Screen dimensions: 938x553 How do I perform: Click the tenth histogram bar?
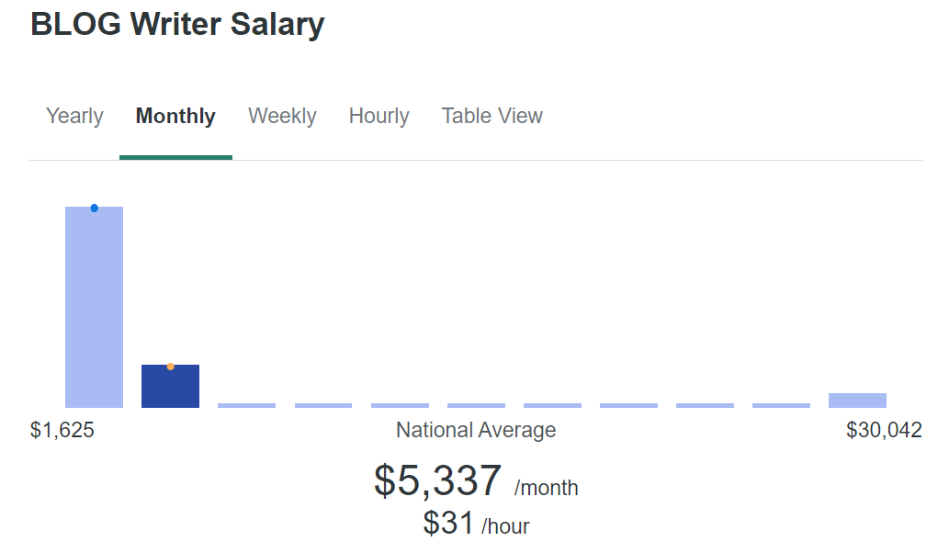[x=781, y=405]
